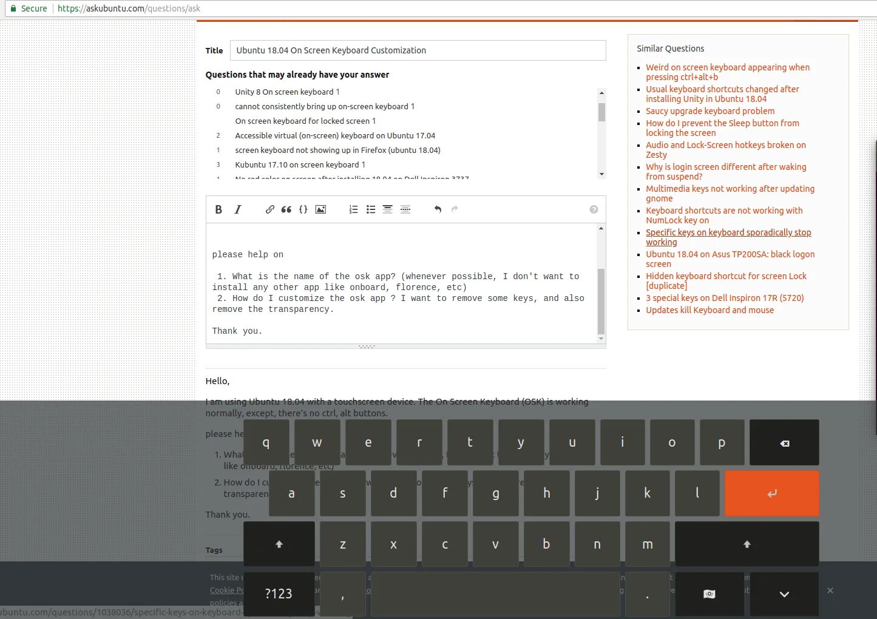Tap the a key
877x619 pixels.
coord(291,493)
